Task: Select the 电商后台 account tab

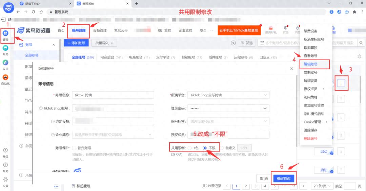Action: point(111,57)
